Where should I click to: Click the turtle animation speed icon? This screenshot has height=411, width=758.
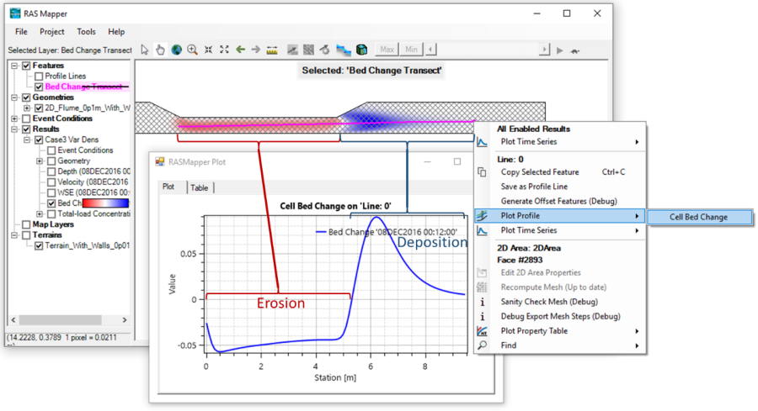574,50
